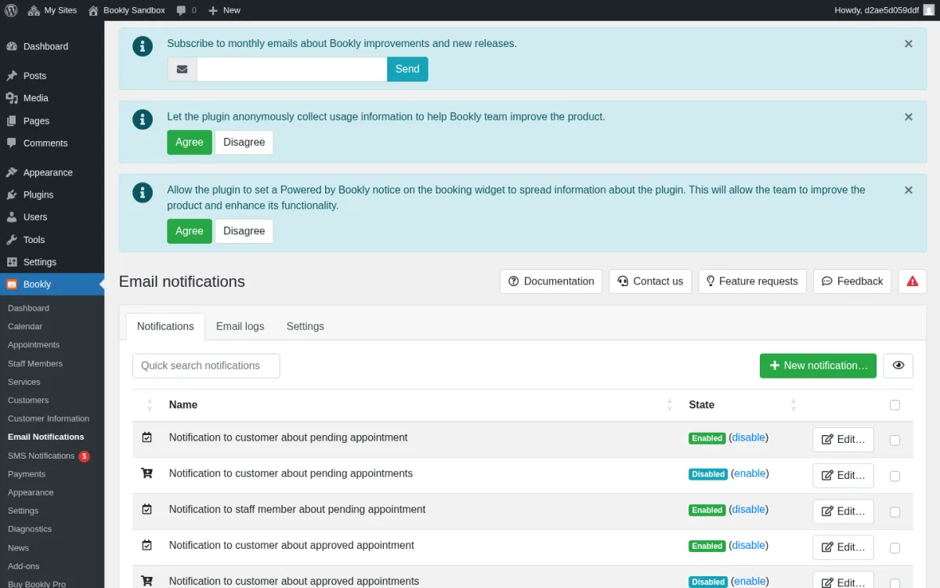
Task: Disable staff member pending appointment notification
Action: [x=749, y=510]
